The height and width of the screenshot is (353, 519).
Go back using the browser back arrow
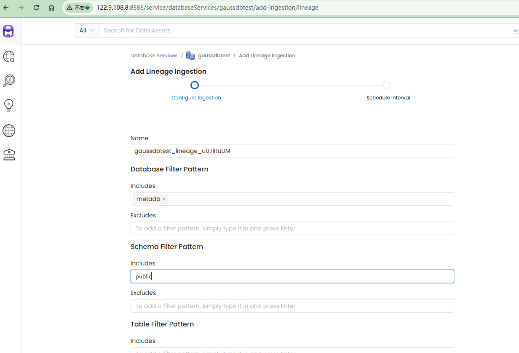[x=6, y=8]
